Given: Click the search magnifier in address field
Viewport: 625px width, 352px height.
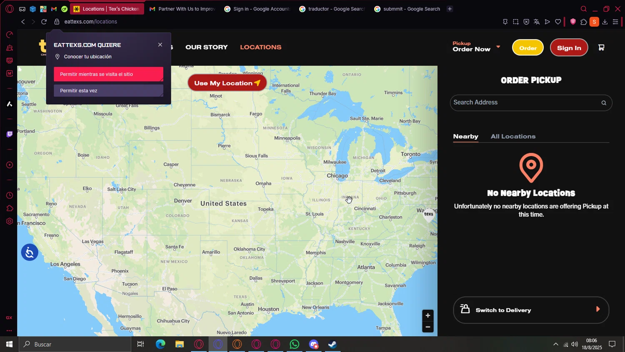Looking at the screenshot, I should (x=604, y=103).
